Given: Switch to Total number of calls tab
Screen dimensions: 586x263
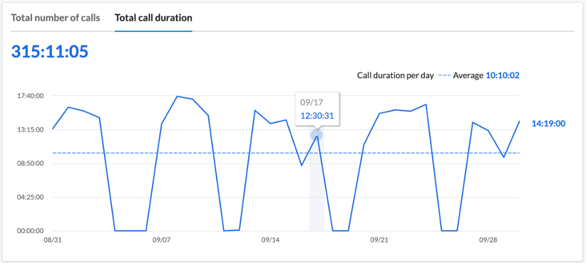Looking at the screenshot, I should 56,18.
